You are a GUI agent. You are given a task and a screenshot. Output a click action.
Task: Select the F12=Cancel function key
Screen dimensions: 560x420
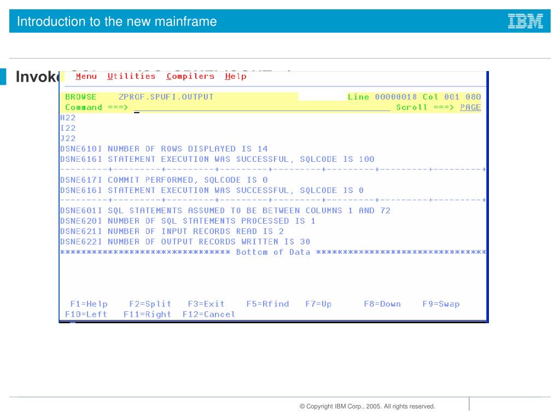coord(208,314)
